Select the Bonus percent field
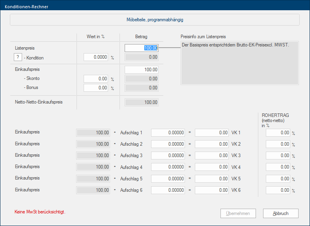Screen dimensions: 310x226 point(96,88)
